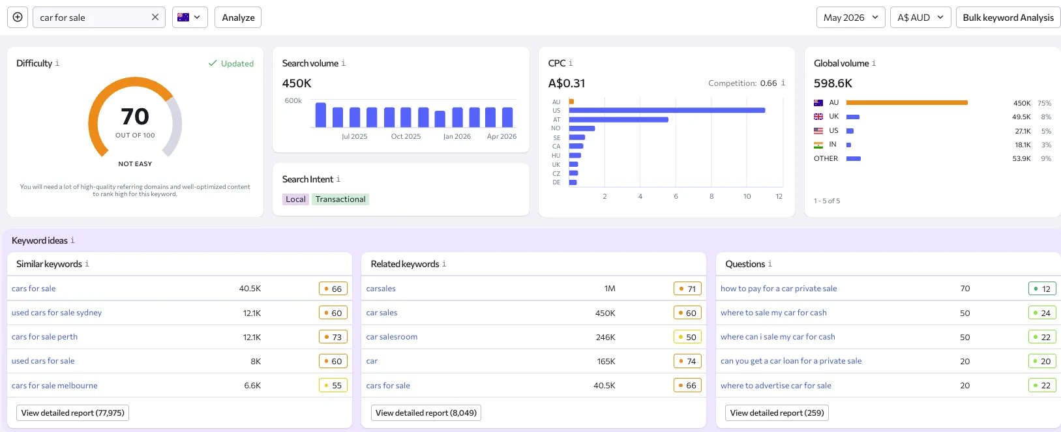Click the Search volume info icon
The height and width of the screenshot is (432, 1061).
tap(344, 63)
